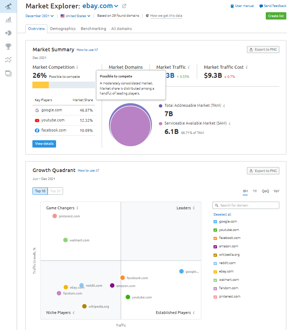Screen dimensions: 287x330
Task: Uncheck the facebook.com checkbox
Action: click(x=215, y=238)
